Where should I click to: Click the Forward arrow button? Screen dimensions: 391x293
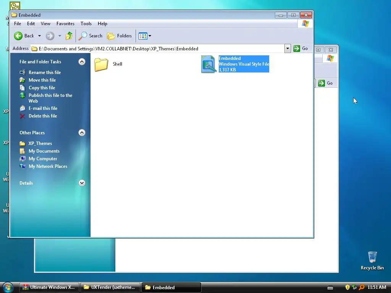[50, 36]
